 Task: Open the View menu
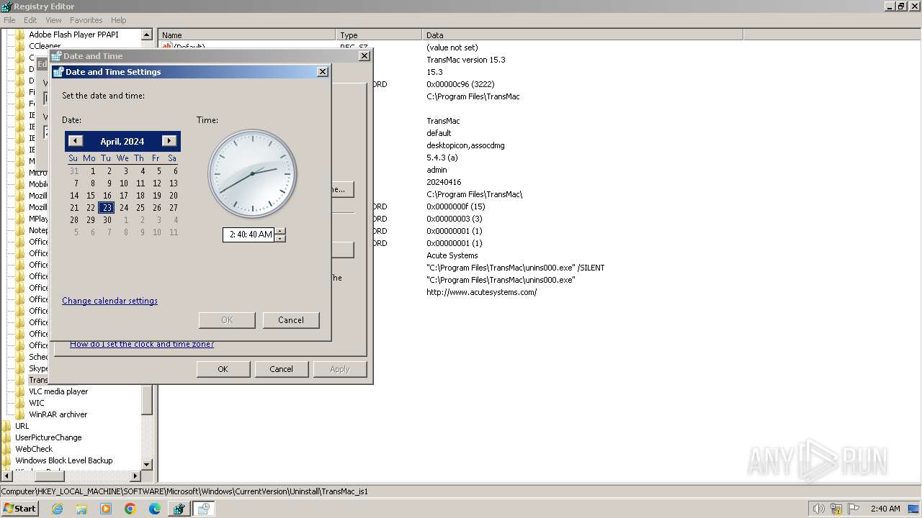point(53,20)
